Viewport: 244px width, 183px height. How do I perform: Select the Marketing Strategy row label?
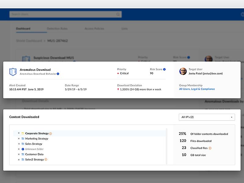(x=37, y=139)
